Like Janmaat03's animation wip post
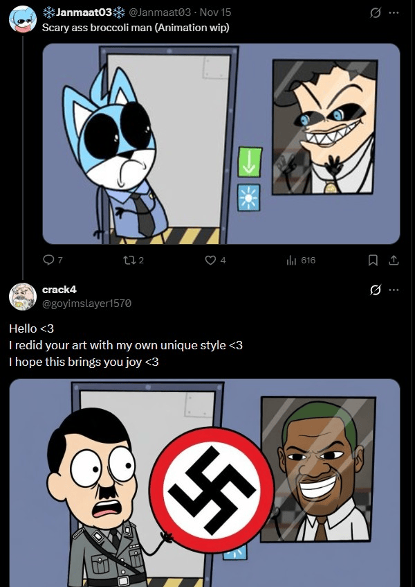Viewport: 415px width, 587px height. click(210, 261)
